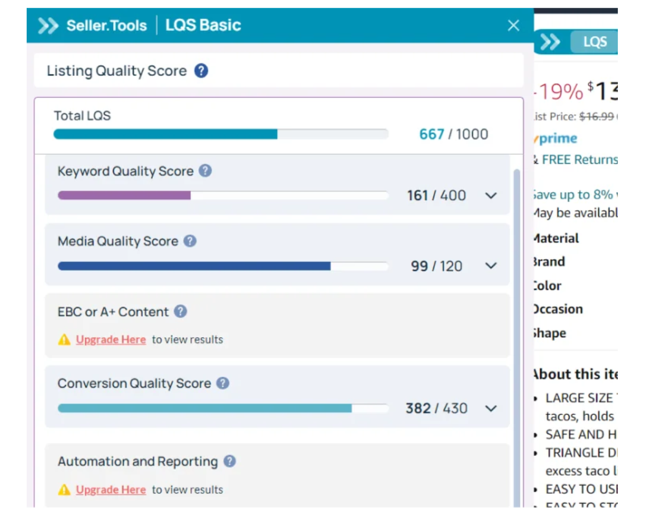
Task: Select the Prime badge on the product page
Action: [x=556, y=138]
